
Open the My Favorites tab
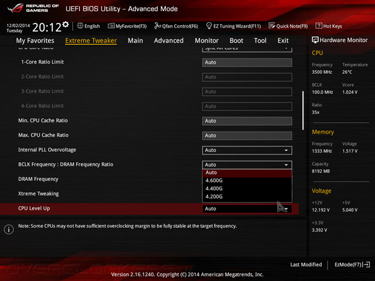(x=35, y=40)
